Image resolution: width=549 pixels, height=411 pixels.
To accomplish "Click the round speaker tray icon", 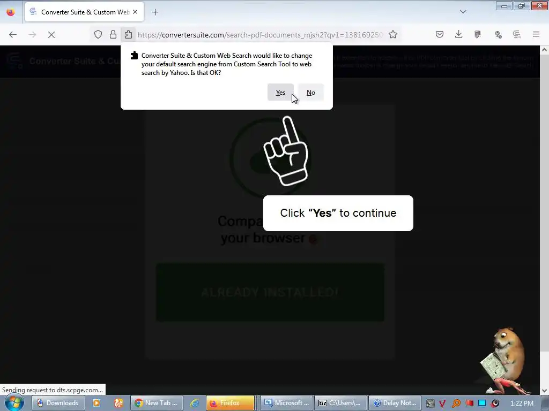I will click(495, 404).
